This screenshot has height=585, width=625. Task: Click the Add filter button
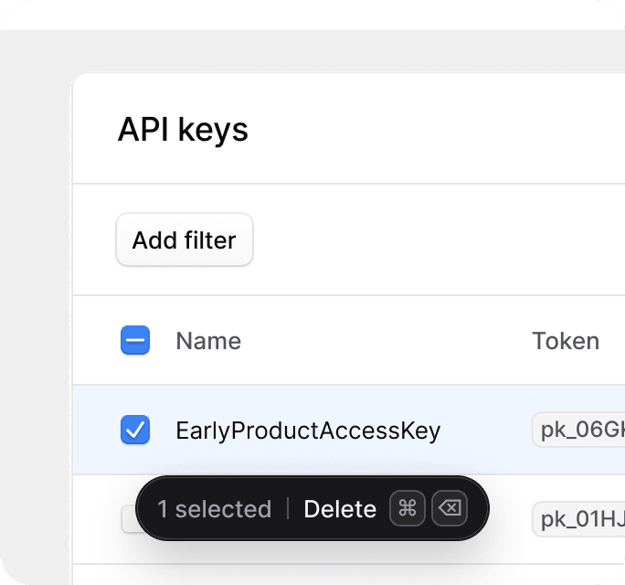point(185,239)
